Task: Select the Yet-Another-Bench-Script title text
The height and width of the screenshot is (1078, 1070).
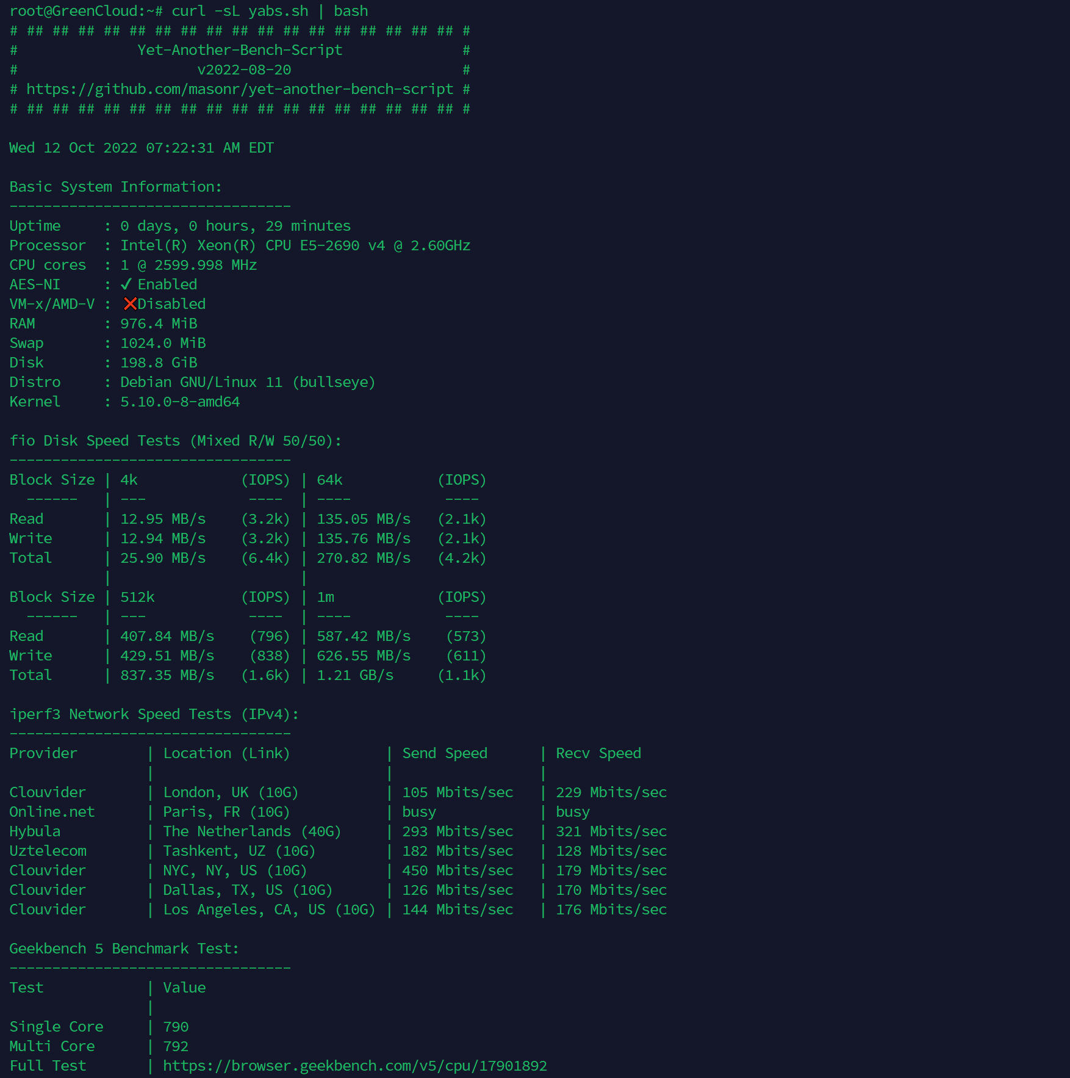Action: (240, 50)
